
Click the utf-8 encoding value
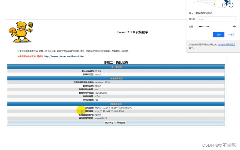(x=97, y=96)
